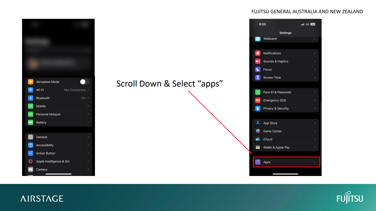Open Bluetooth using its chevron
Viewport: 376px width, 211px height.
click(x=88, y=98)
